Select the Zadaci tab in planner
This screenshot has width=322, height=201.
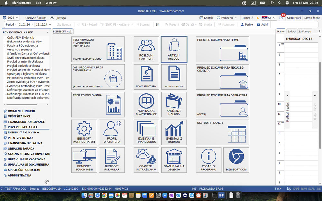(291, 32)
